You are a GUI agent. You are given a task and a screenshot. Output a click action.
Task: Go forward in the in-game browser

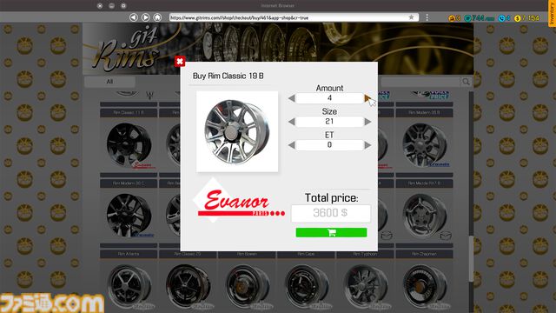[x=145, y=17]
